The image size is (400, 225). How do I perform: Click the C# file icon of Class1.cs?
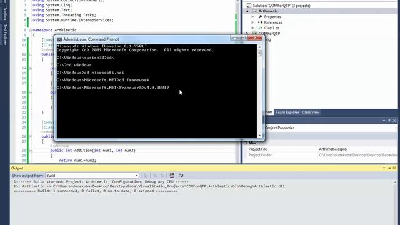click(x=260, y=28)
